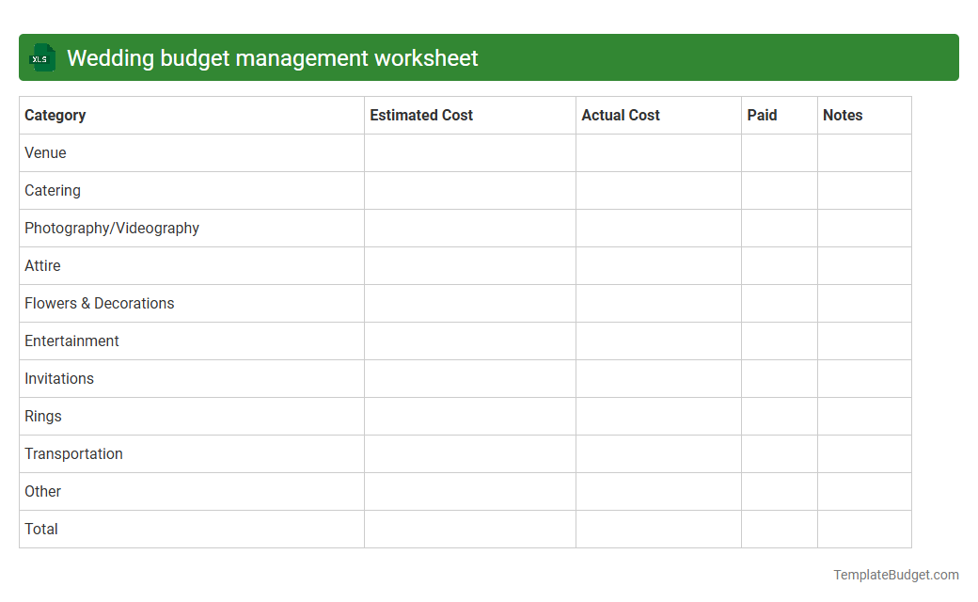978x602 pixels.
Task: Select the Catering row label
Action: tap(53, 190)
